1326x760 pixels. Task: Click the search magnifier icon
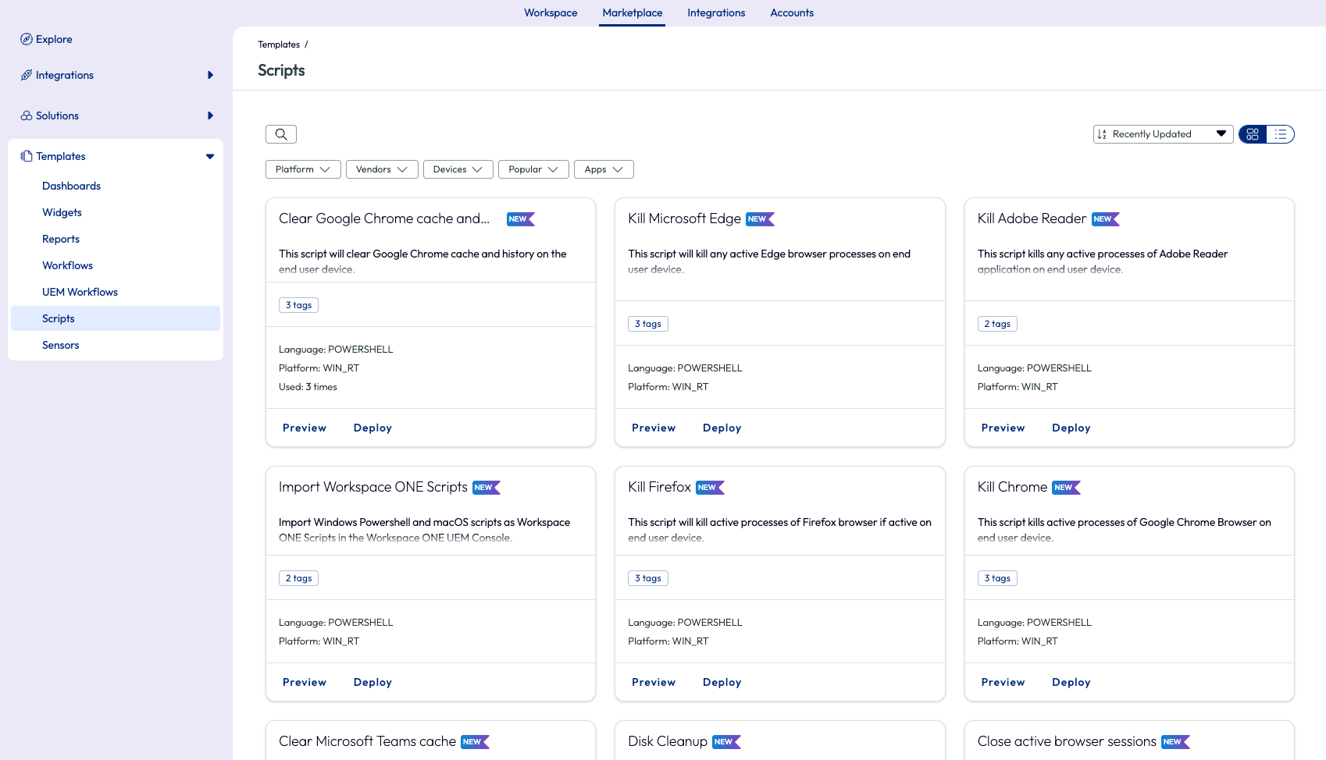tap(281, 134)
